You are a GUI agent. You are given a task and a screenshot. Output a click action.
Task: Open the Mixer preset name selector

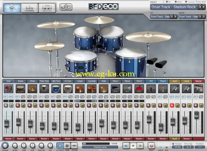click(x=188, y=17)
